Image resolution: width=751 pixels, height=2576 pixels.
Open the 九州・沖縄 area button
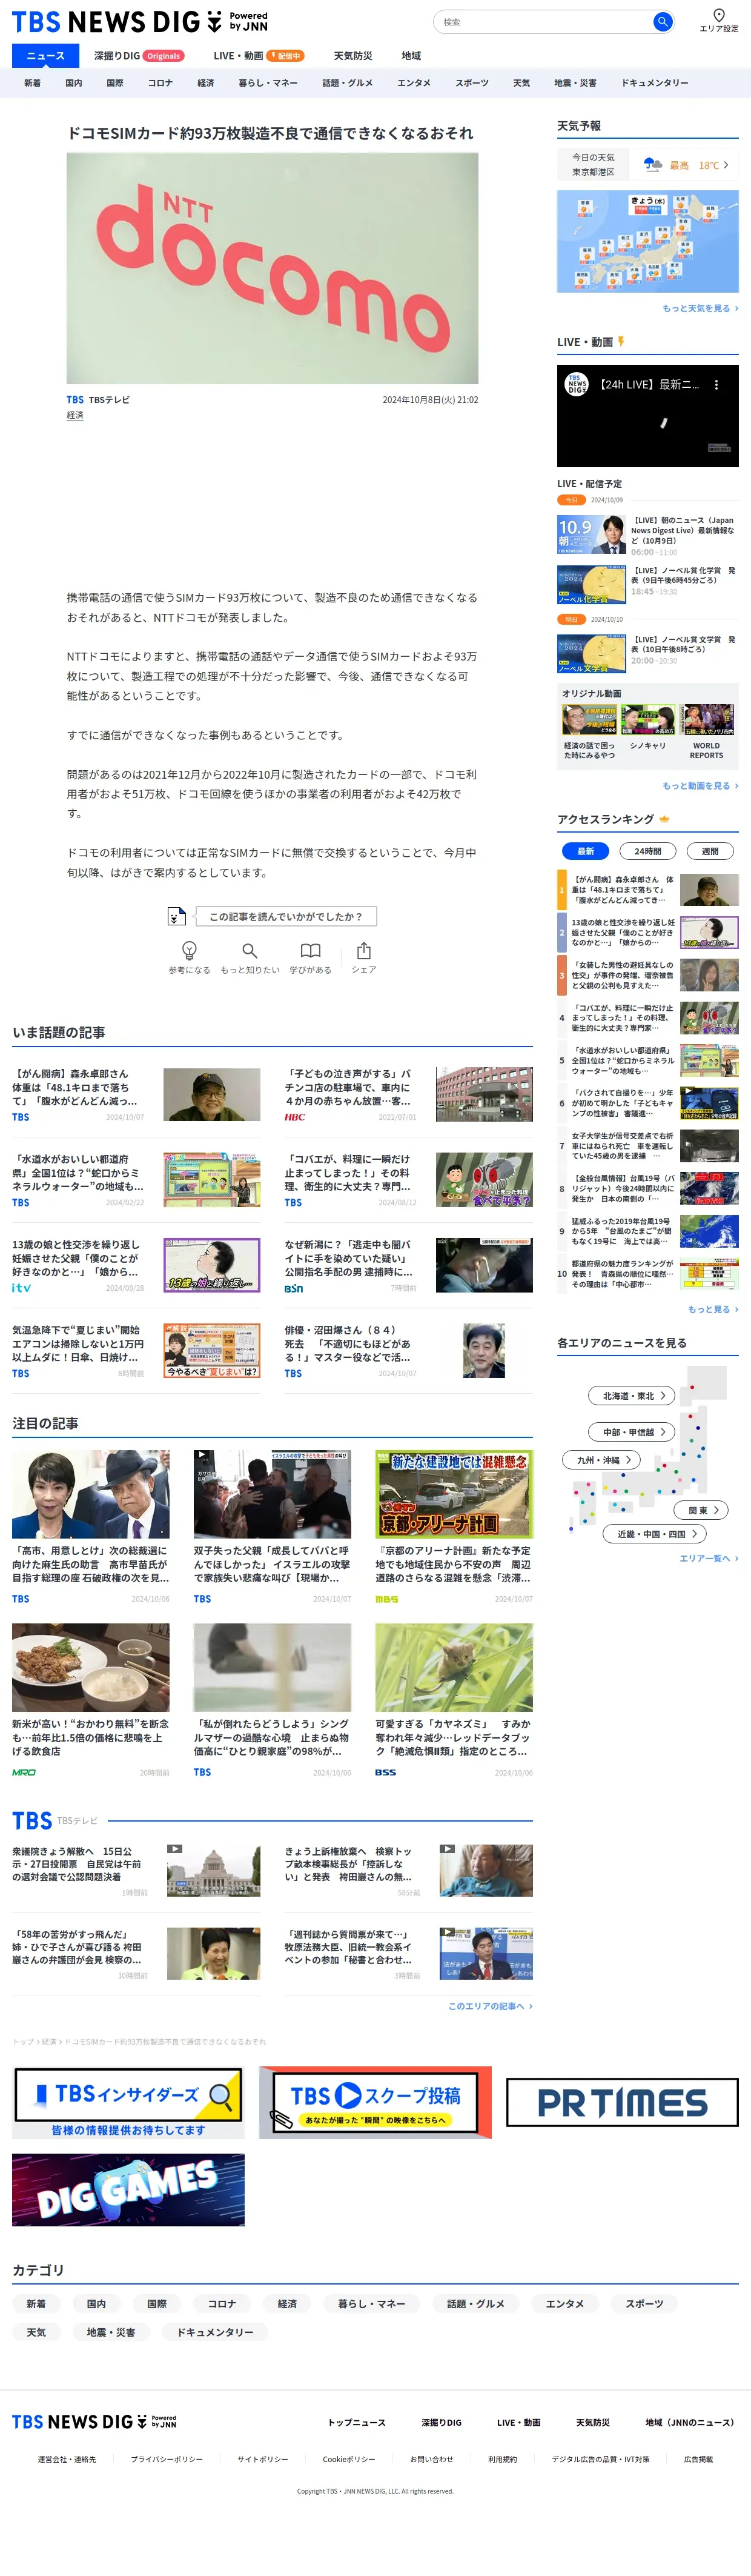click(x=602, y=1460)
